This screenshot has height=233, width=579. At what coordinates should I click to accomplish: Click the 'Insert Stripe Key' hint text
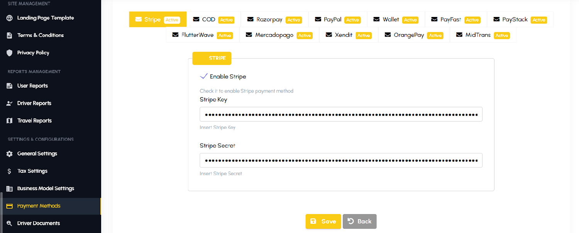coord(217,127)
